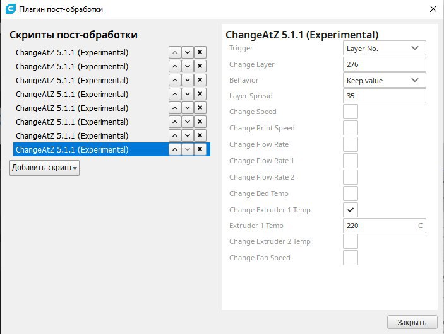
Task: Click the Change Layer field with 276
Action: (384, 64)
